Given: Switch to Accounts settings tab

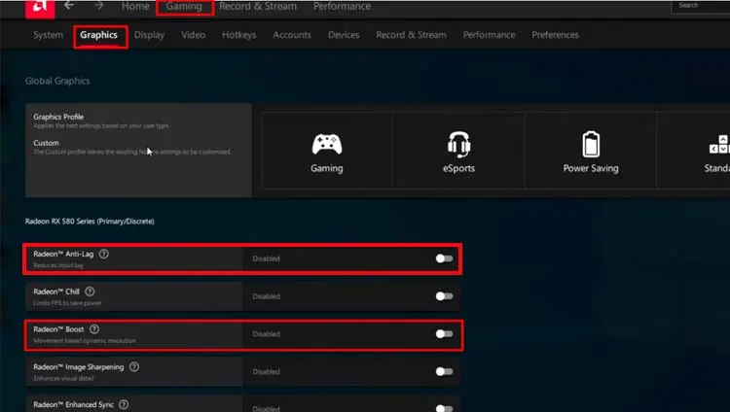Looking at the screenshot, I should tap(292, 35).
